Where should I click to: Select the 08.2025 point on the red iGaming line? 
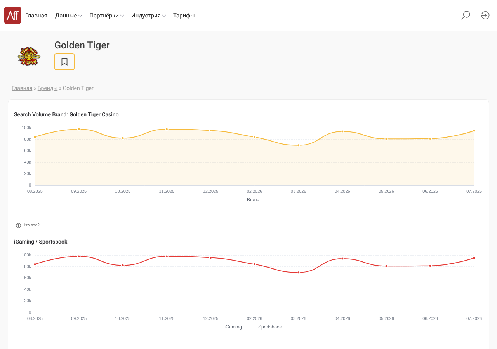coord(35,264)
